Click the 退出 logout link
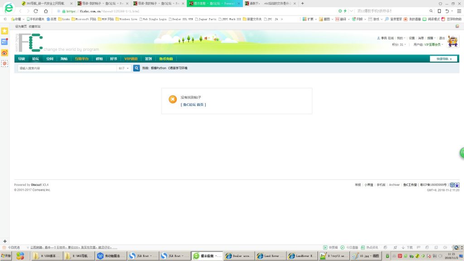 point(442,38)
